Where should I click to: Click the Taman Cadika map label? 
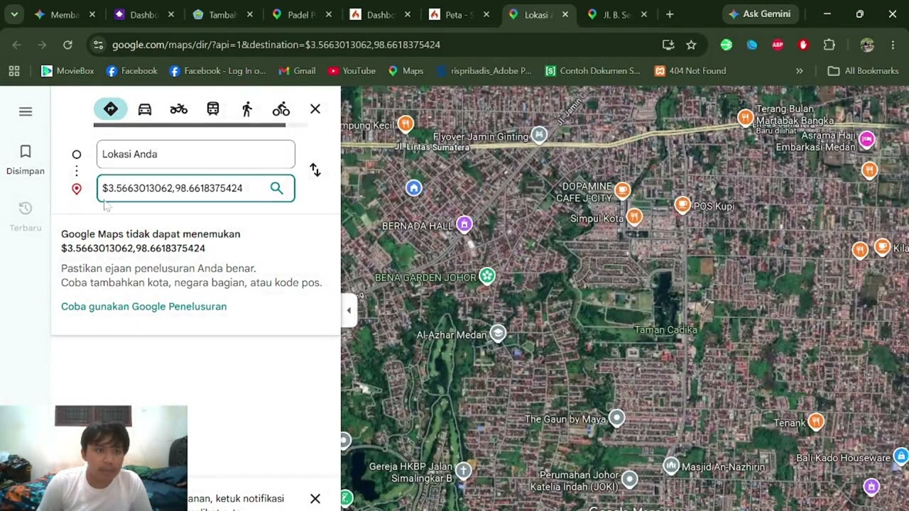tap(665, 330)
